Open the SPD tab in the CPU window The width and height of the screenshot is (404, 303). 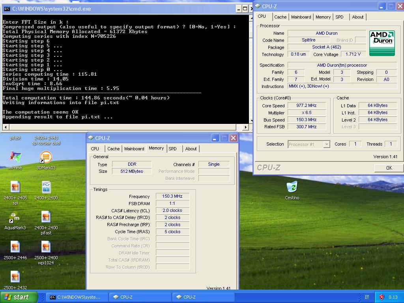pyautogui.click(x=339, y=17)
